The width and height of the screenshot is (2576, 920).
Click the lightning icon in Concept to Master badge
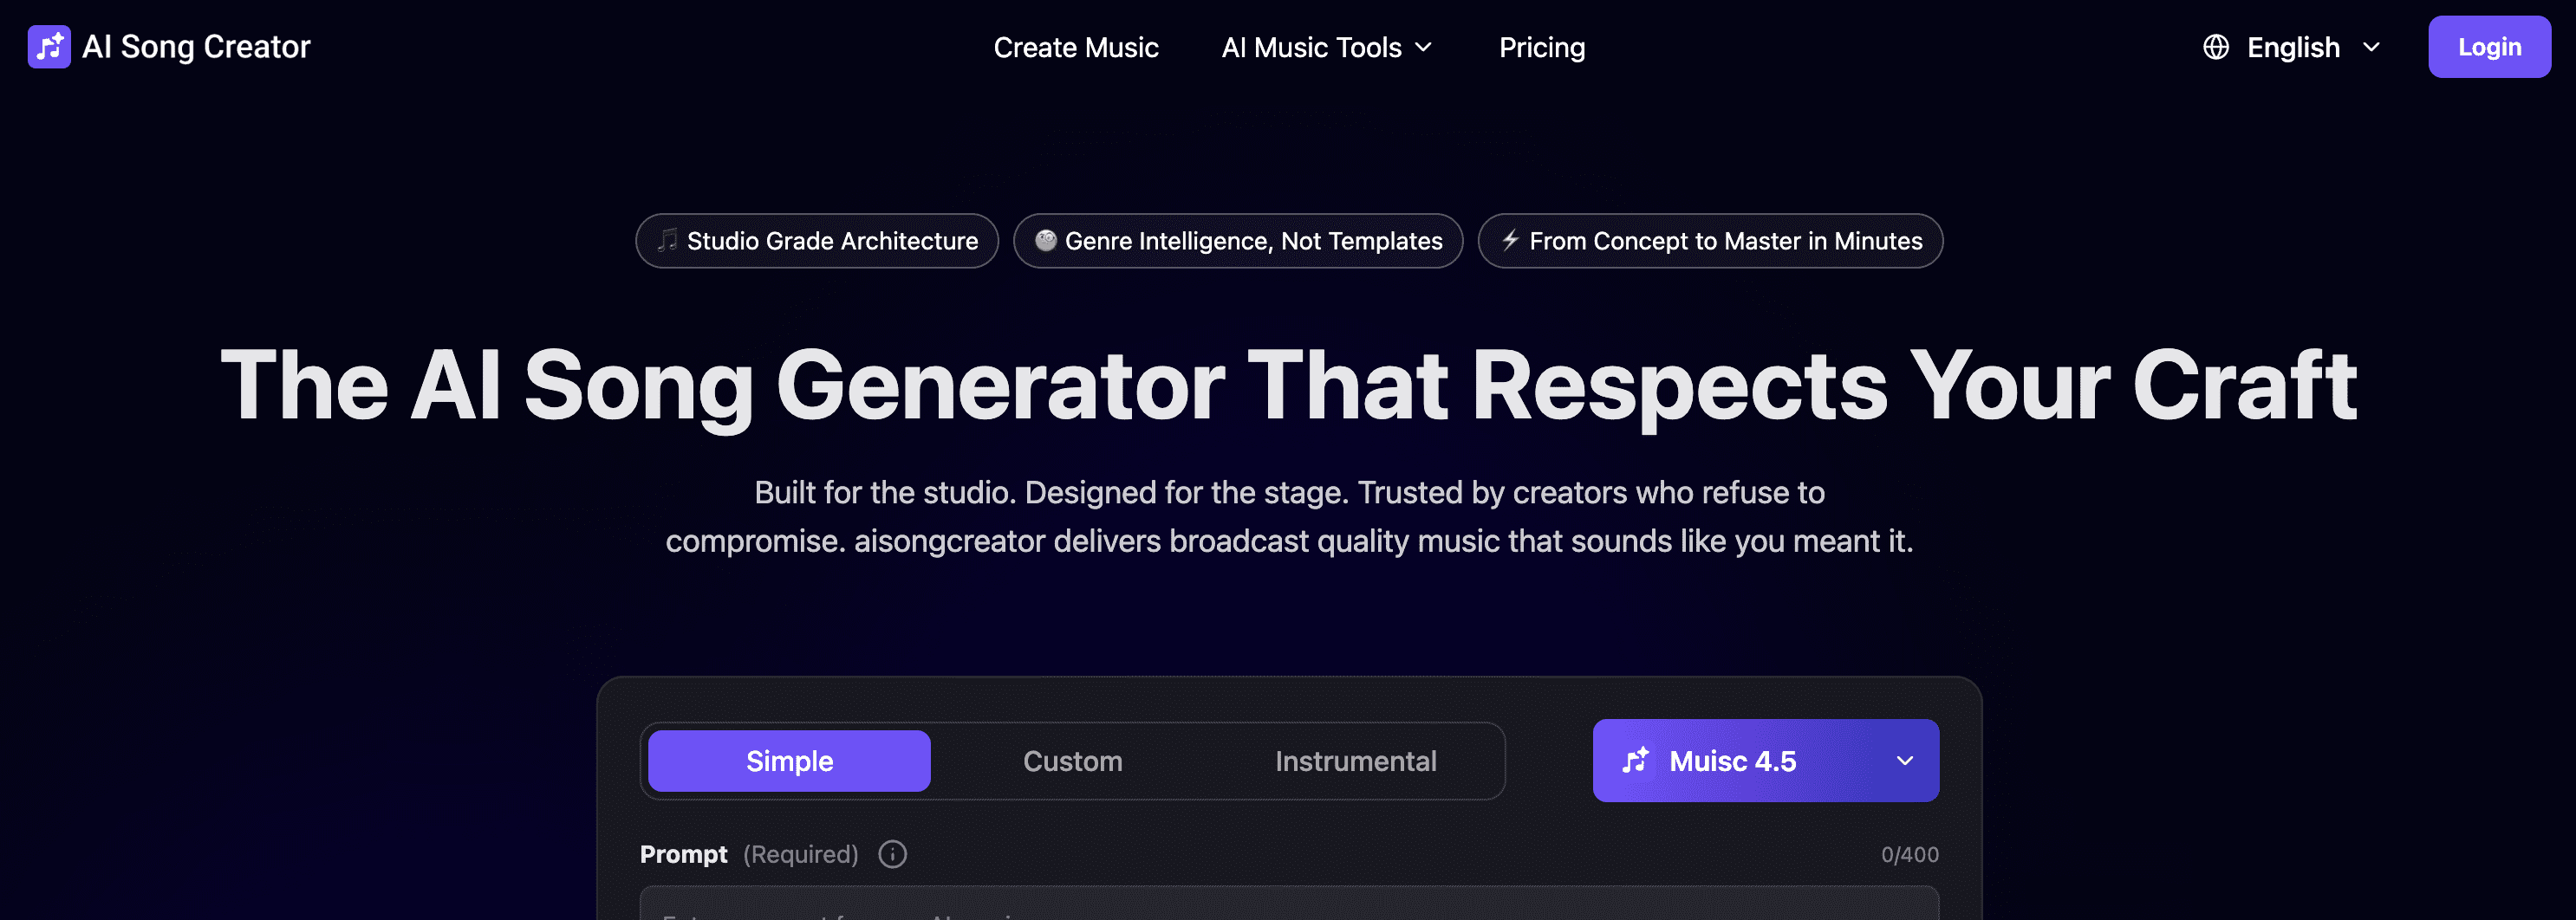point(1510,240)
